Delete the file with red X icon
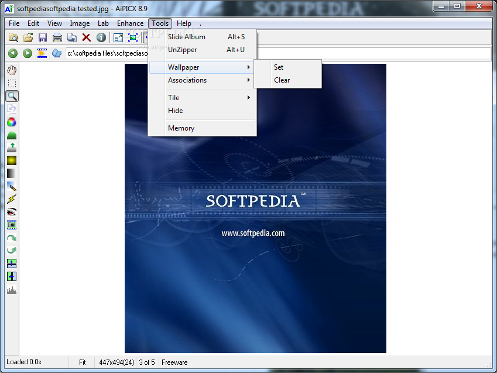 click(86, 37)
